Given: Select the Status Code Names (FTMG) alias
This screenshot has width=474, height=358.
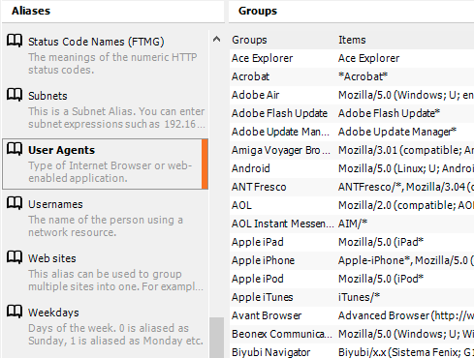Looking at the screenshot, I should point(96,42).
